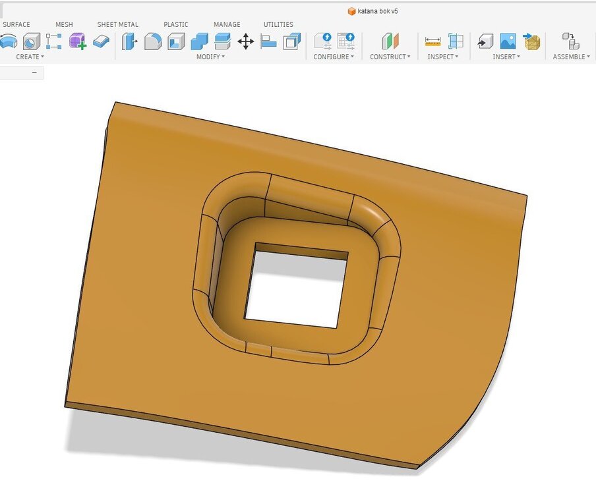This screenshot has height=494, width=596.
Task: Open the MODIFY dropdown
Action: coord(211,57)
